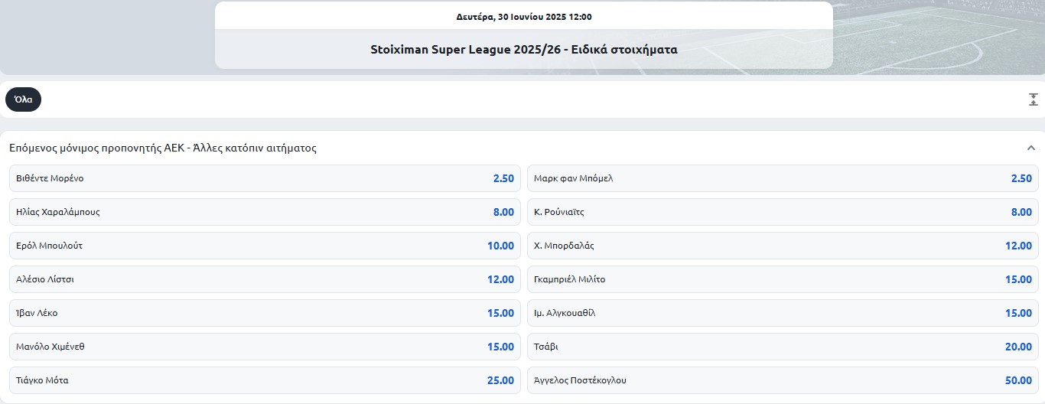Back Τιάγκο Μότα at 25.00
1045x404 pixels.
[265, 380]
